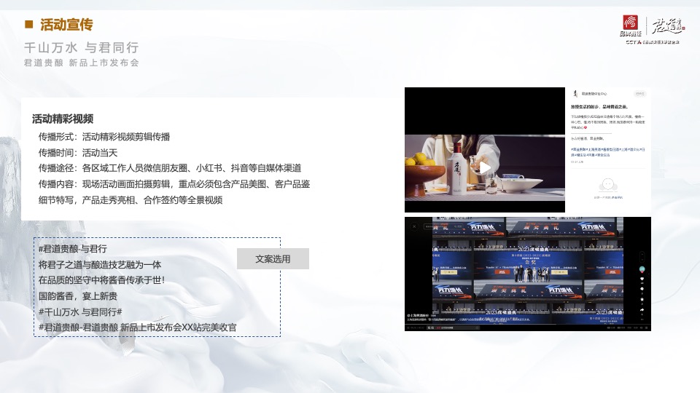Click the 传播时间：活动当天 line
The image size is (700, 393).
78,153
